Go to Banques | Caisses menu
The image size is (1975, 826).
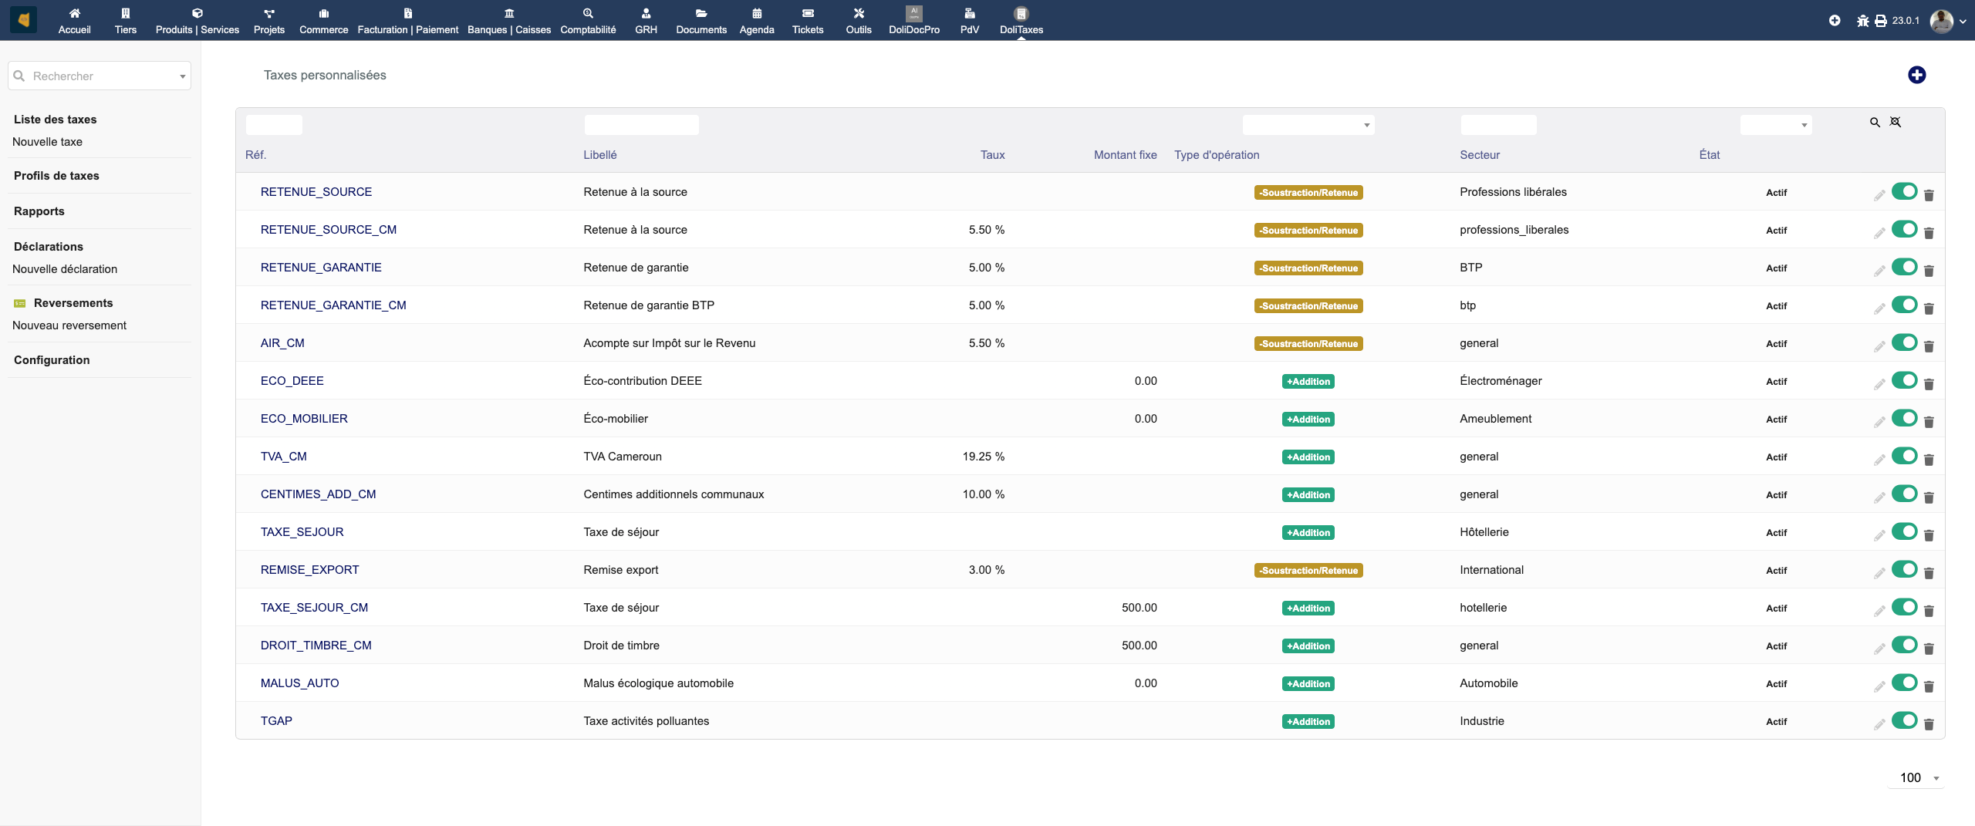(x=509, y=21)
